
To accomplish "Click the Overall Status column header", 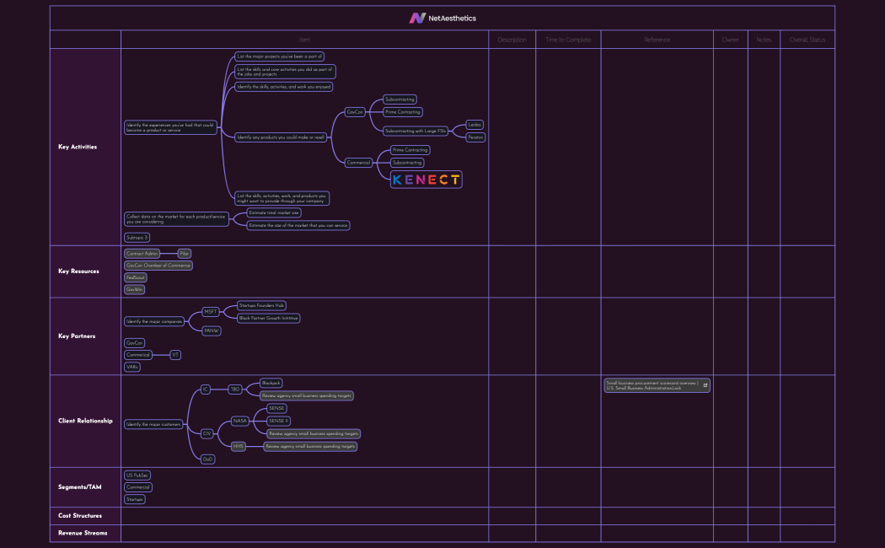I will click(x=807, y=40).
